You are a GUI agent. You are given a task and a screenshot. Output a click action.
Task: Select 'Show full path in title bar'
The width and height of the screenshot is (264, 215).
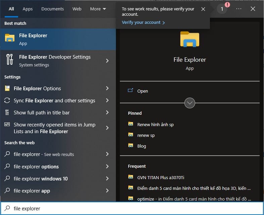[x=42, y=113]
